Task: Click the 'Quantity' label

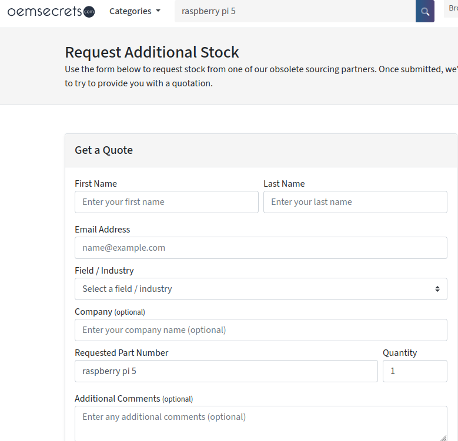Action: (x=400, y=353)
